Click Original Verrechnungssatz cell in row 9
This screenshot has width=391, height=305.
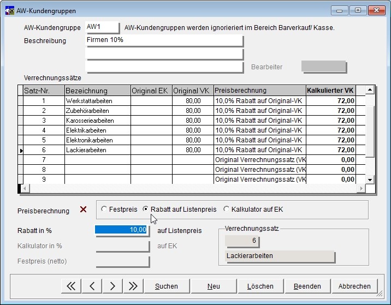[260, 180]
